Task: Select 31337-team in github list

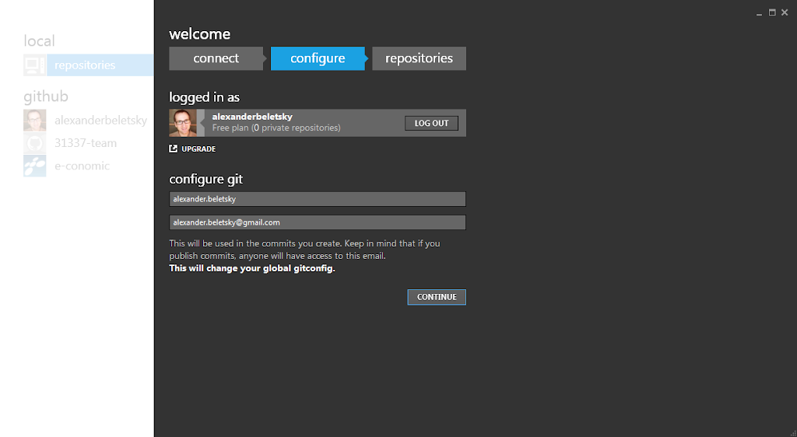Action: (86, 143)
